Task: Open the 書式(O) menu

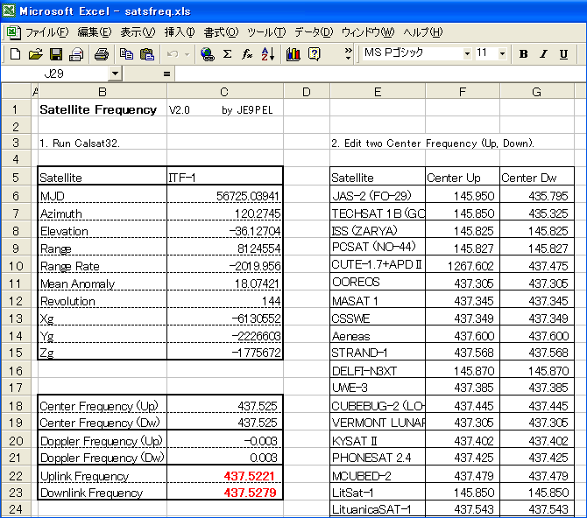Action: click(x=221, y=32)
